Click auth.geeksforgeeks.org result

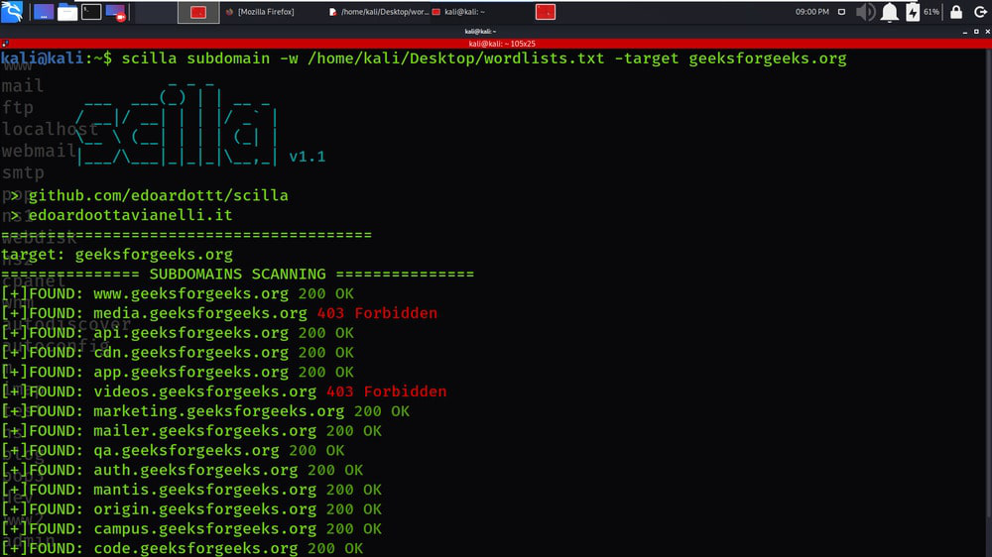tap(195, 470)
